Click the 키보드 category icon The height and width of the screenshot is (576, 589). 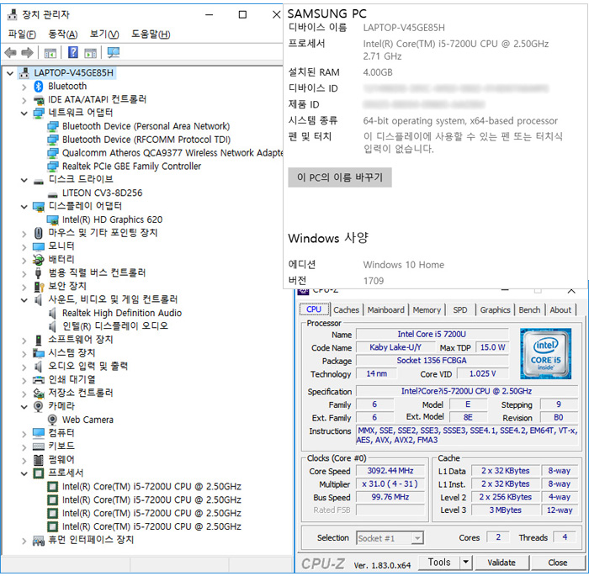(39, 447)
